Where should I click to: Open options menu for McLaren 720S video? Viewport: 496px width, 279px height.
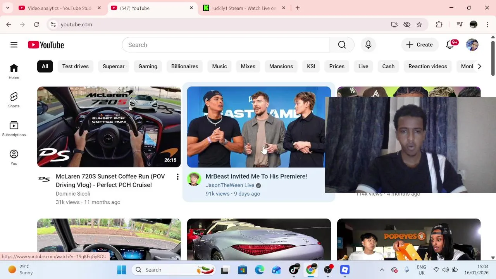pyautogui.click(x=177, y=177)
